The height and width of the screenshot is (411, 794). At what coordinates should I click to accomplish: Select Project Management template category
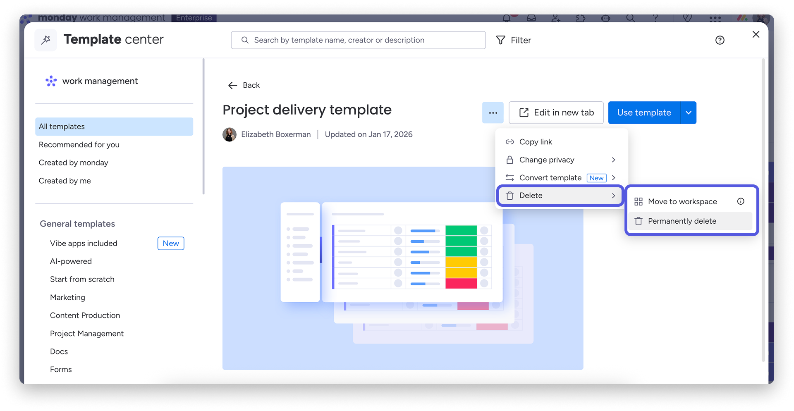tap(86, 333)
